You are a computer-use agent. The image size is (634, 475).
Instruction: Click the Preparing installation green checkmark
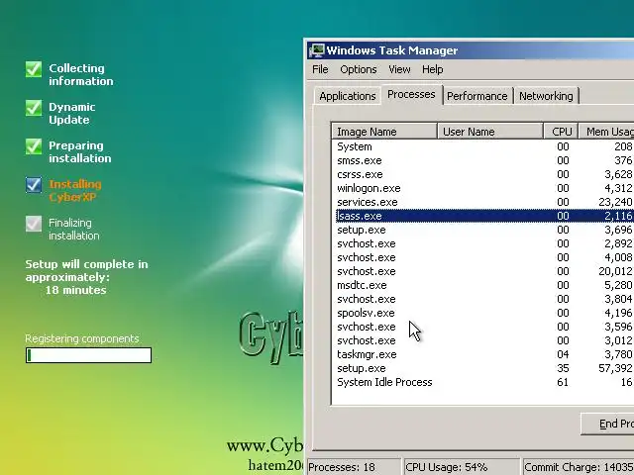click(34, 146)
